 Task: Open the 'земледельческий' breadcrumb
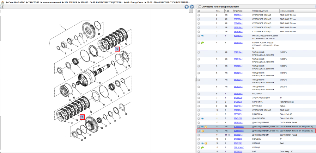52,3
